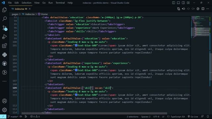Click the TabsList opening tag on line 94
Image resolution: width=212 pixels, height=119 pixels.
click(77, 21)
